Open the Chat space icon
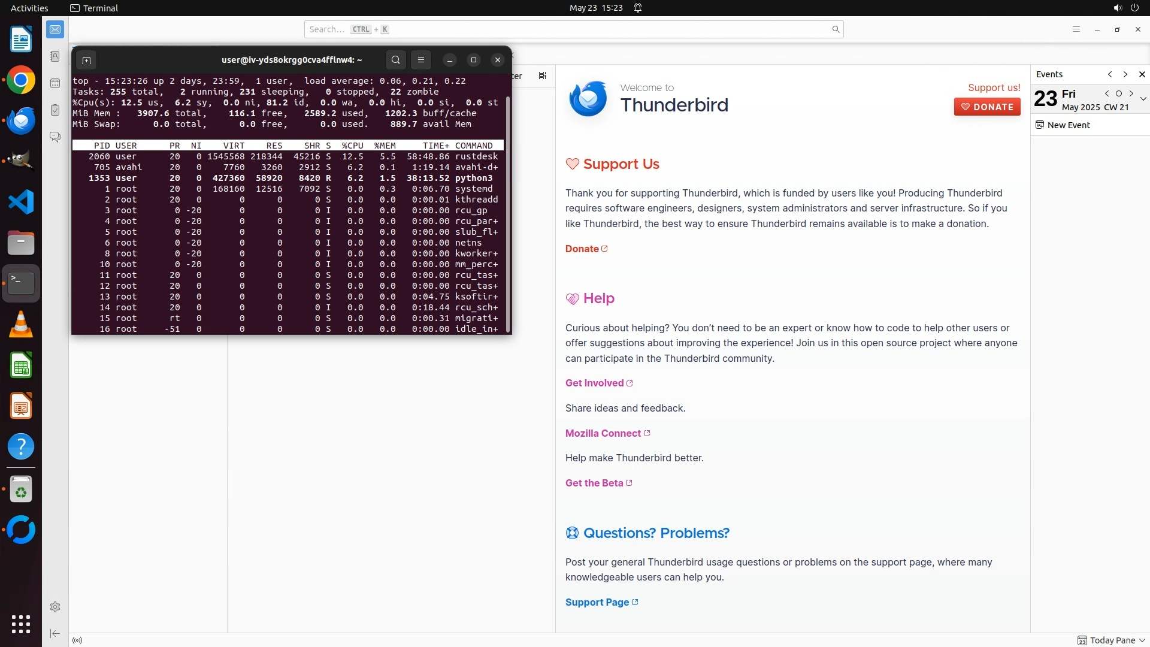 (55, 137)
